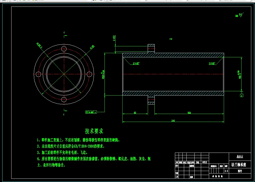Viewport: 255px width, 182px height.
Task: Select requirement line 4 starting 所有需要进行涂装
Action: coord(94,159)
